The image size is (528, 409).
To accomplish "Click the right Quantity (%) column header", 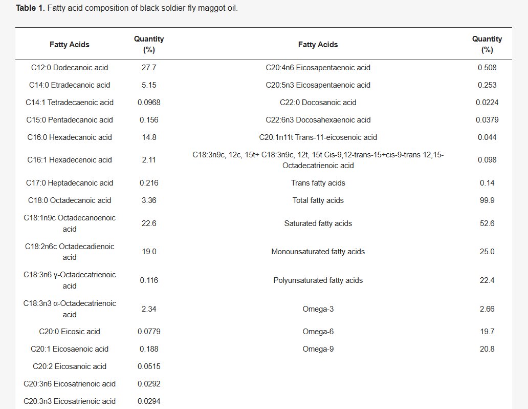I will tap(487, 44).
